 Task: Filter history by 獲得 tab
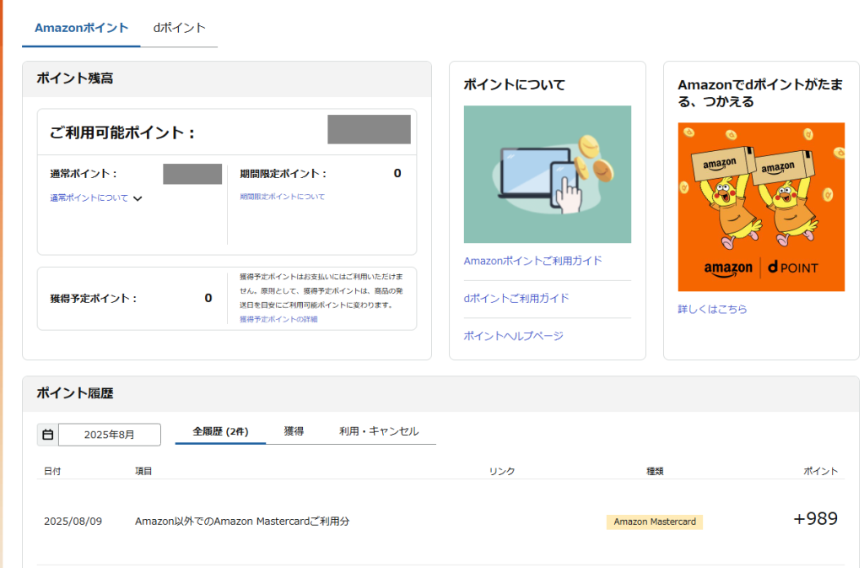point(294,431)
